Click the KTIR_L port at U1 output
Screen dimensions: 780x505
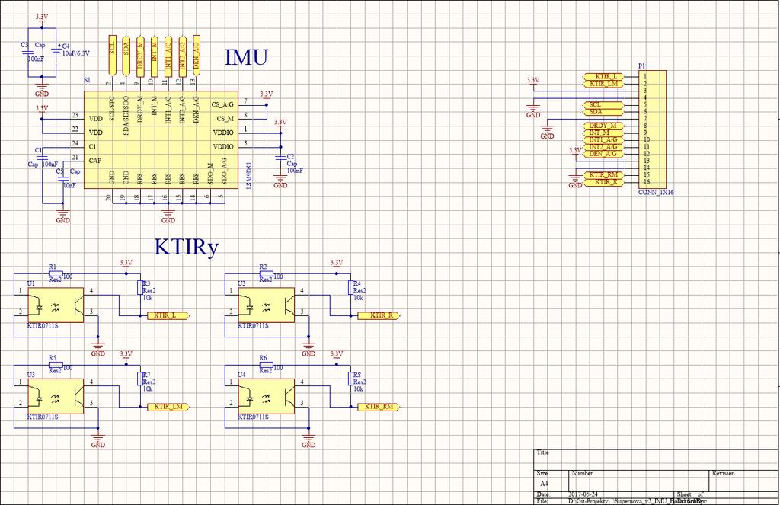click(x=168, y=315)
